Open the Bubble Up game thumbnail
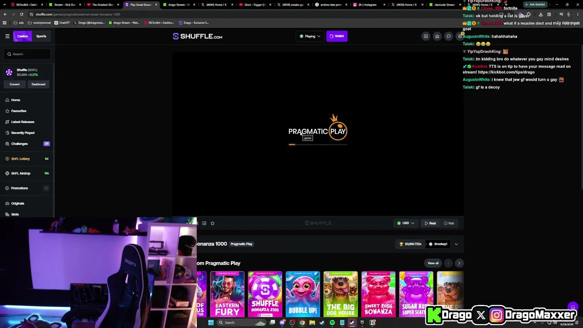The image size is (583, 328). pos(303,294)
